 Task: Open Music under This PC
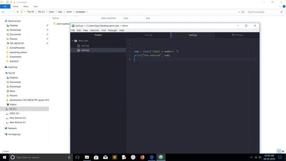click(x=13, y=91)
